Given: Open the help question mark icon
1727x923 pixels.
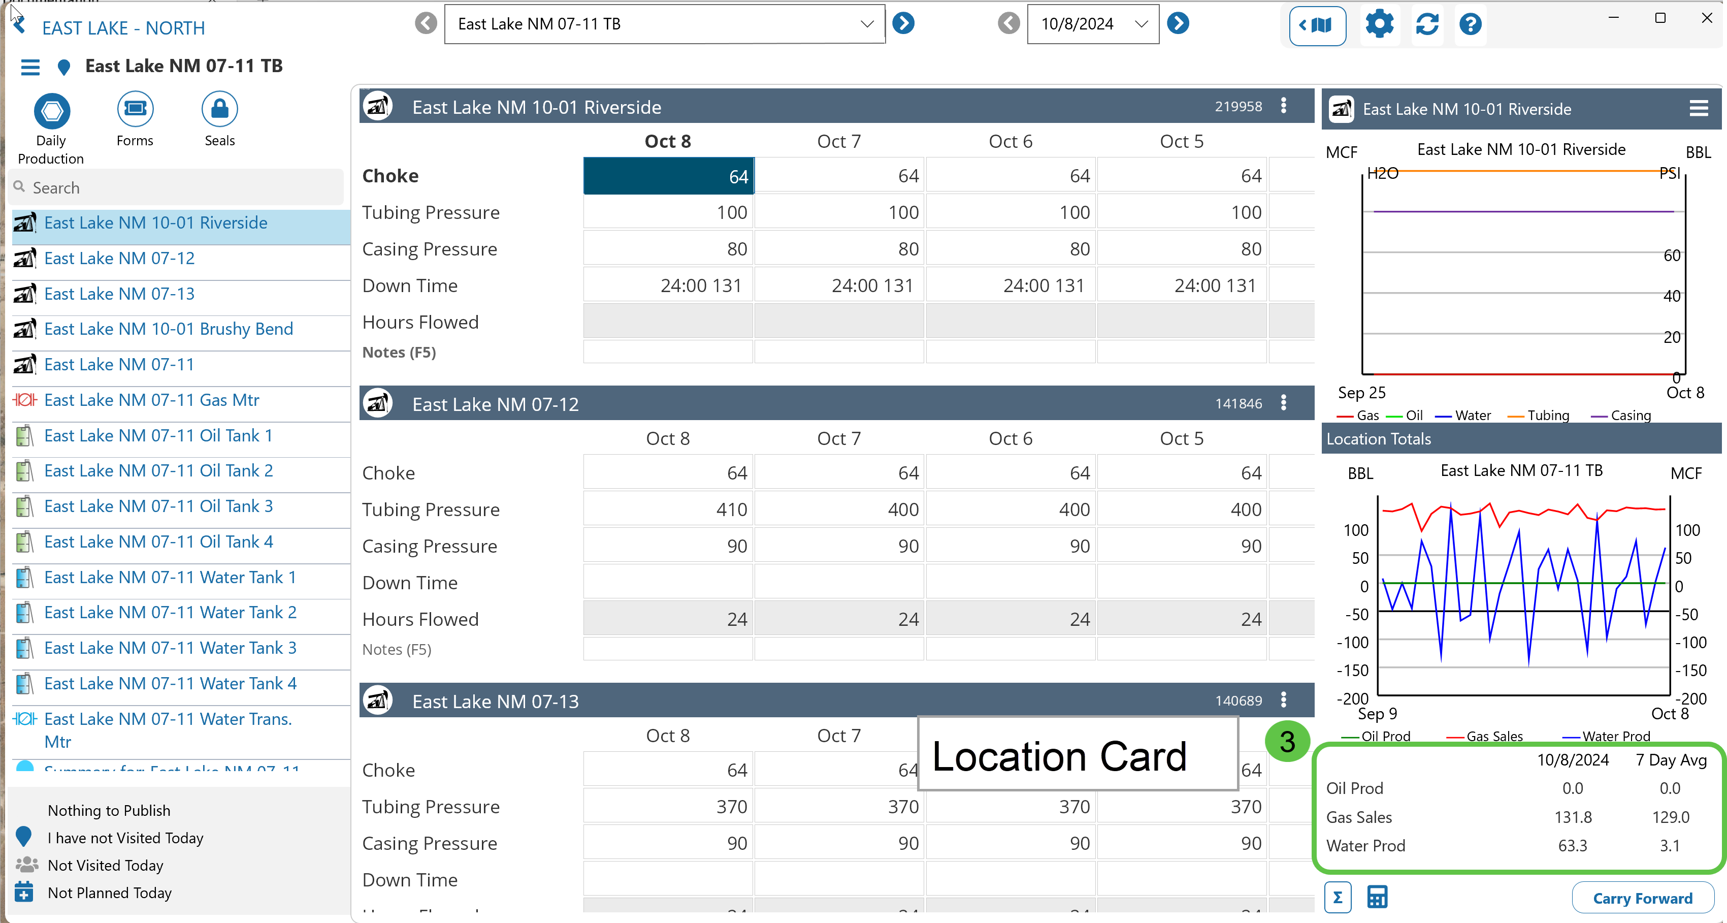Looking at the screenshot, I should (1470, 25).
